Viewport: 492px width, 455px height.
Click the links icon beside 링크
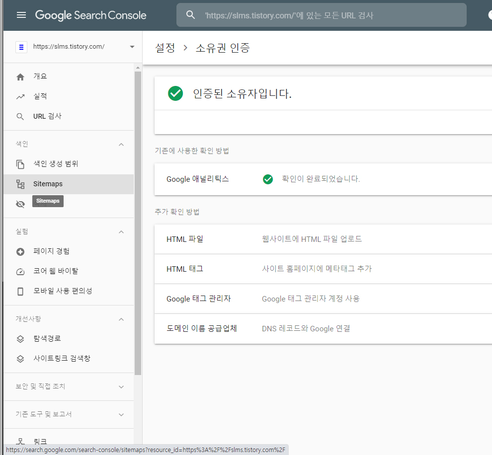pos(20,442)
